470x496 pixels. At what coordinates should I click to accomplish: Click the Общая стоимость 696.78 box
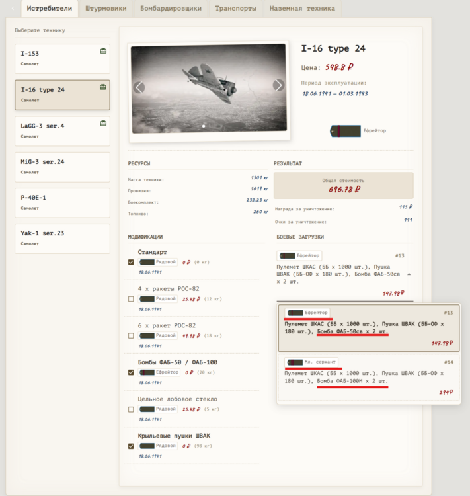344,186
